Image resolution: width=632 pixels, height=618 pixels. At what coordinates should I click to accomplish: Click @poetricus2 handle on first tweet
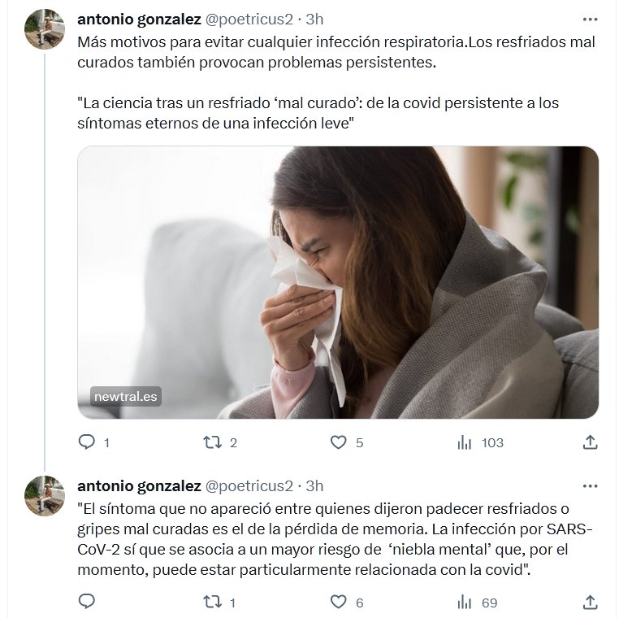pyautogui.click(x=249, y=18)
